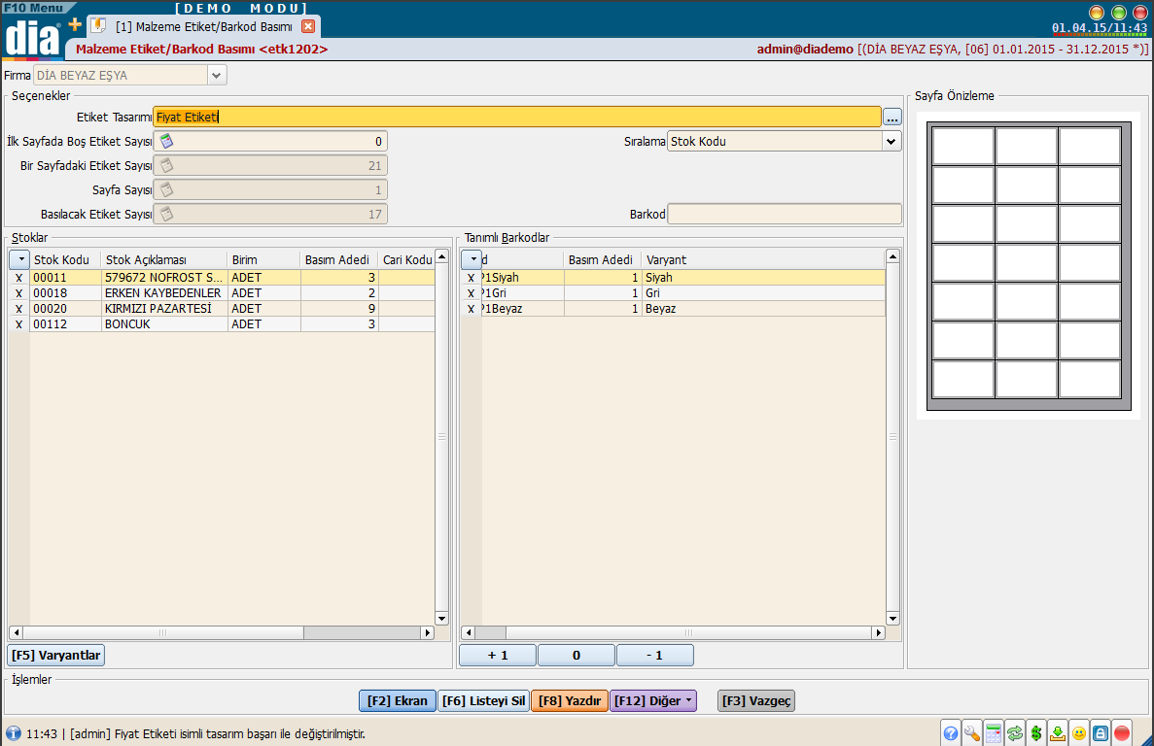Add a new tab with orange plus
Screen dimensions: 1154x746
point(75,25)
